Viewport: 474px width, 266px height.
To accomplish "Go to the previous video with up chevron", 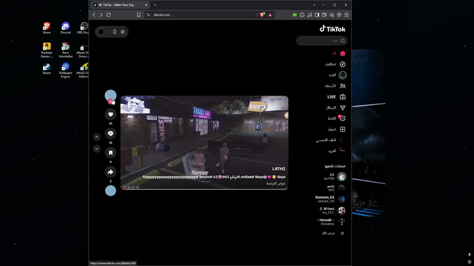I will [x=97, y=137].
